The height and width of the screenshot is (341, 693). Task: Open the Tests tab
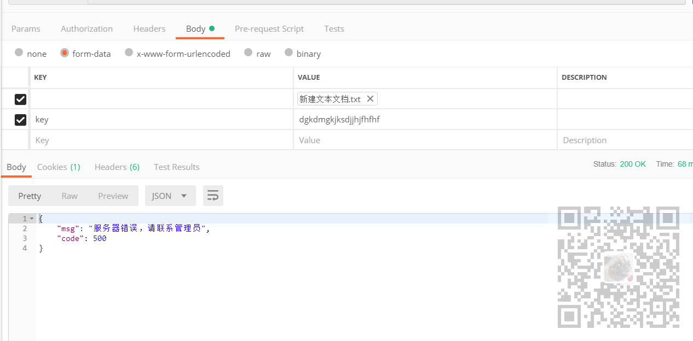[x=334, y=28]
